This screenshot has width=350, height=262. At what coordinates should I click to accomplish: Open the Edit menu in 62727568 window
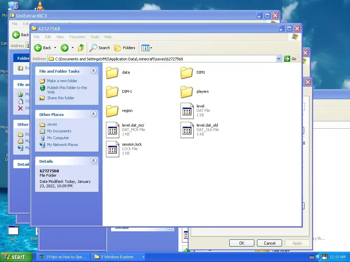pyautogui.click(x=48, y=37)
